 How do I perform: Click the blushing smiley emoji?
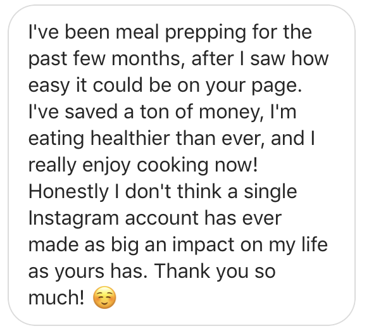(104, 297)
